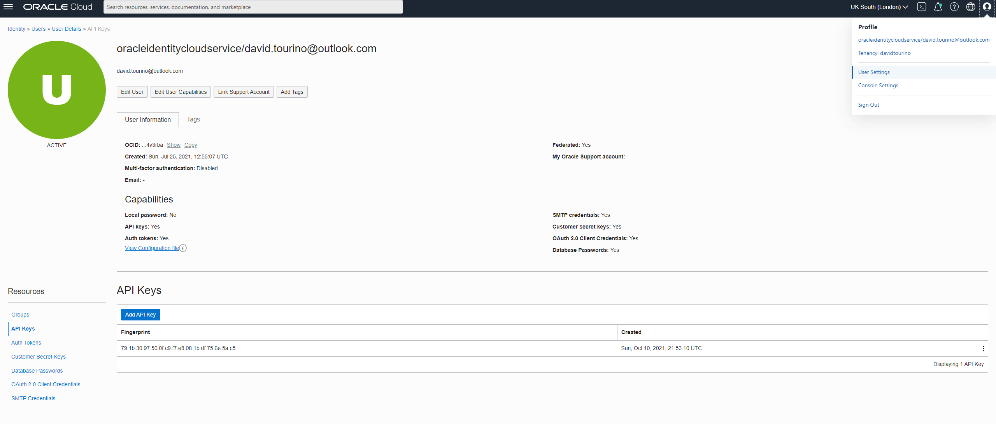Click the 'Add API Key' button
The image size is (996, 424).
[140, 314]
